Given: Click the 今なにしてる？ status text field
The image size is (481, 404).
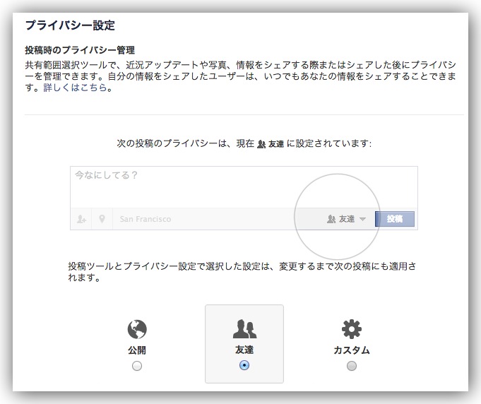Looking at the screenshot, I should coord(240,186).
